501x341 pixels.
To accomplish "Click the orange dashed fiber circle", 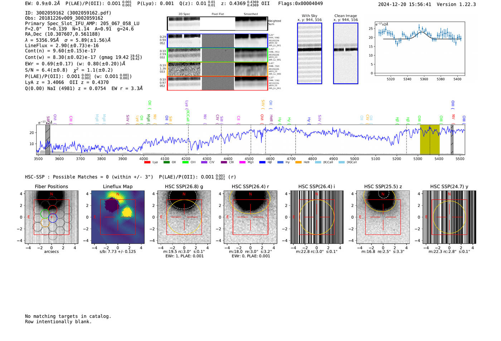I will (x=45, y=222).
